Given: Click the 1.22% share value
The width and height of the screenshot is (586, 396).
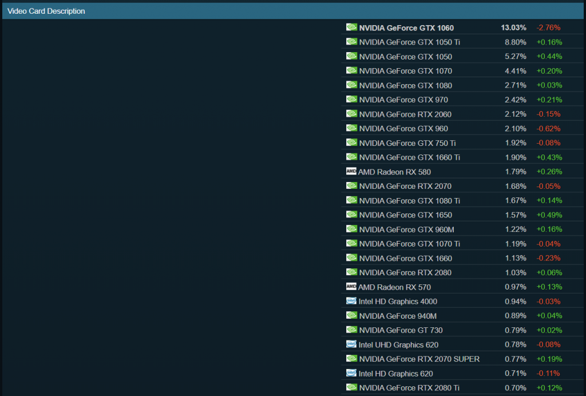Looking at the screenshot, I should (516, 229).
